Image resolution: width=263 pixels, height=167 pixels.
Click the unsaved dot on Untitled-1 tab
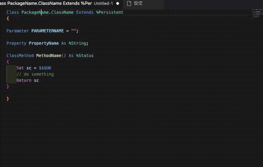pyautogui.click(x=118, y=3)
